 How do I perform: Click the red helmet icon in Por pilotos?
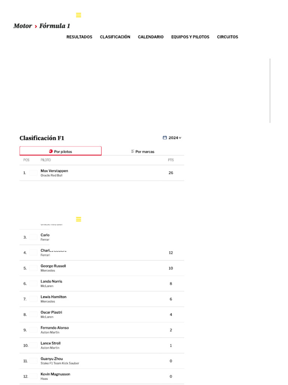click(x=51, y=152)
